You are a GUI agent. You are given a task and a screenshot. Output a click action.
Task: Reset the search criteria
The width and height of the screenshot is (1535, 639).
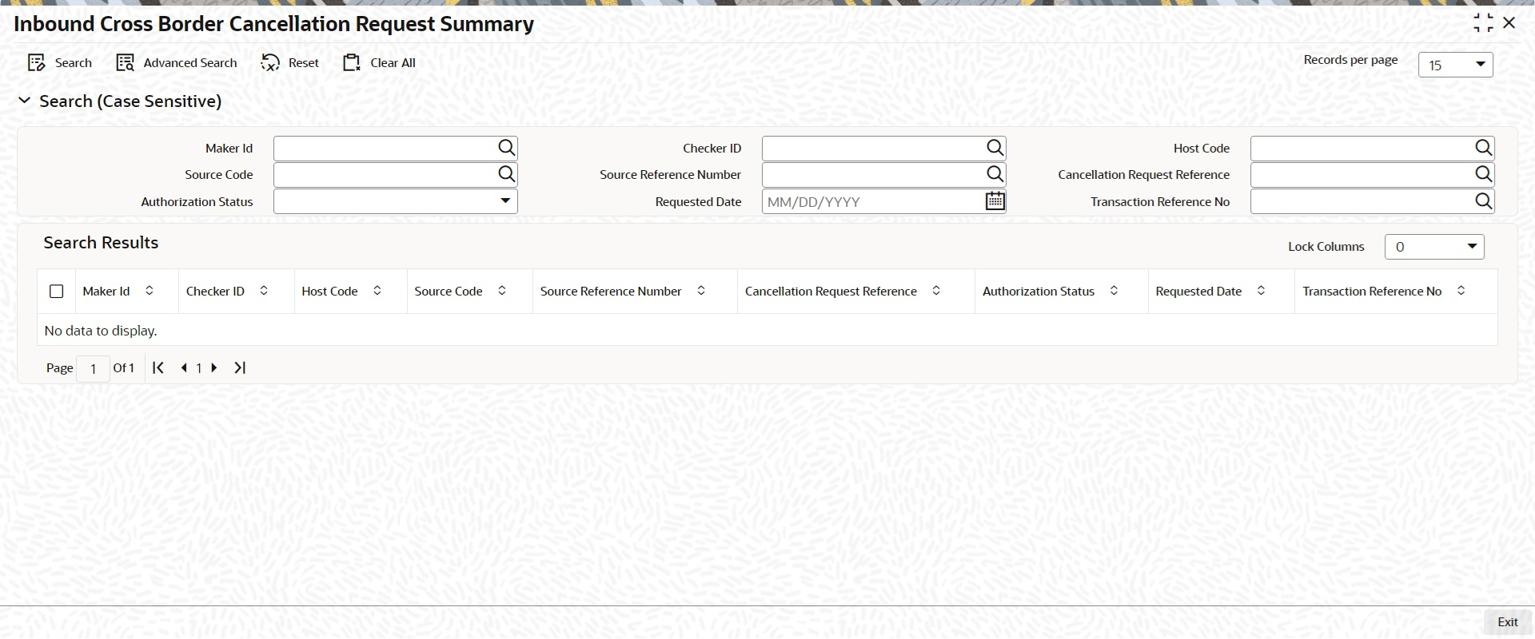tap(289, 63)
